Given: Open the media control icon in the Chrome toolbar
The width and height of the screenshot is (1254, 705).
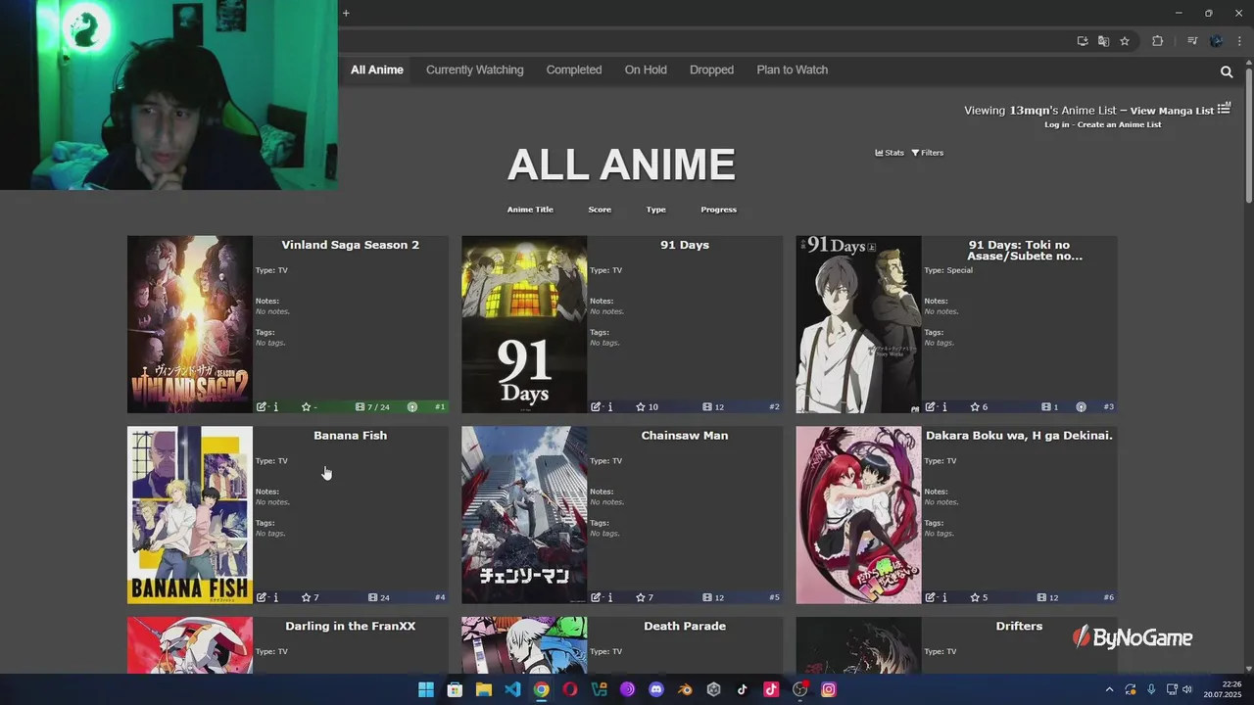Looking at the screenshot, I should [1192, 41].
